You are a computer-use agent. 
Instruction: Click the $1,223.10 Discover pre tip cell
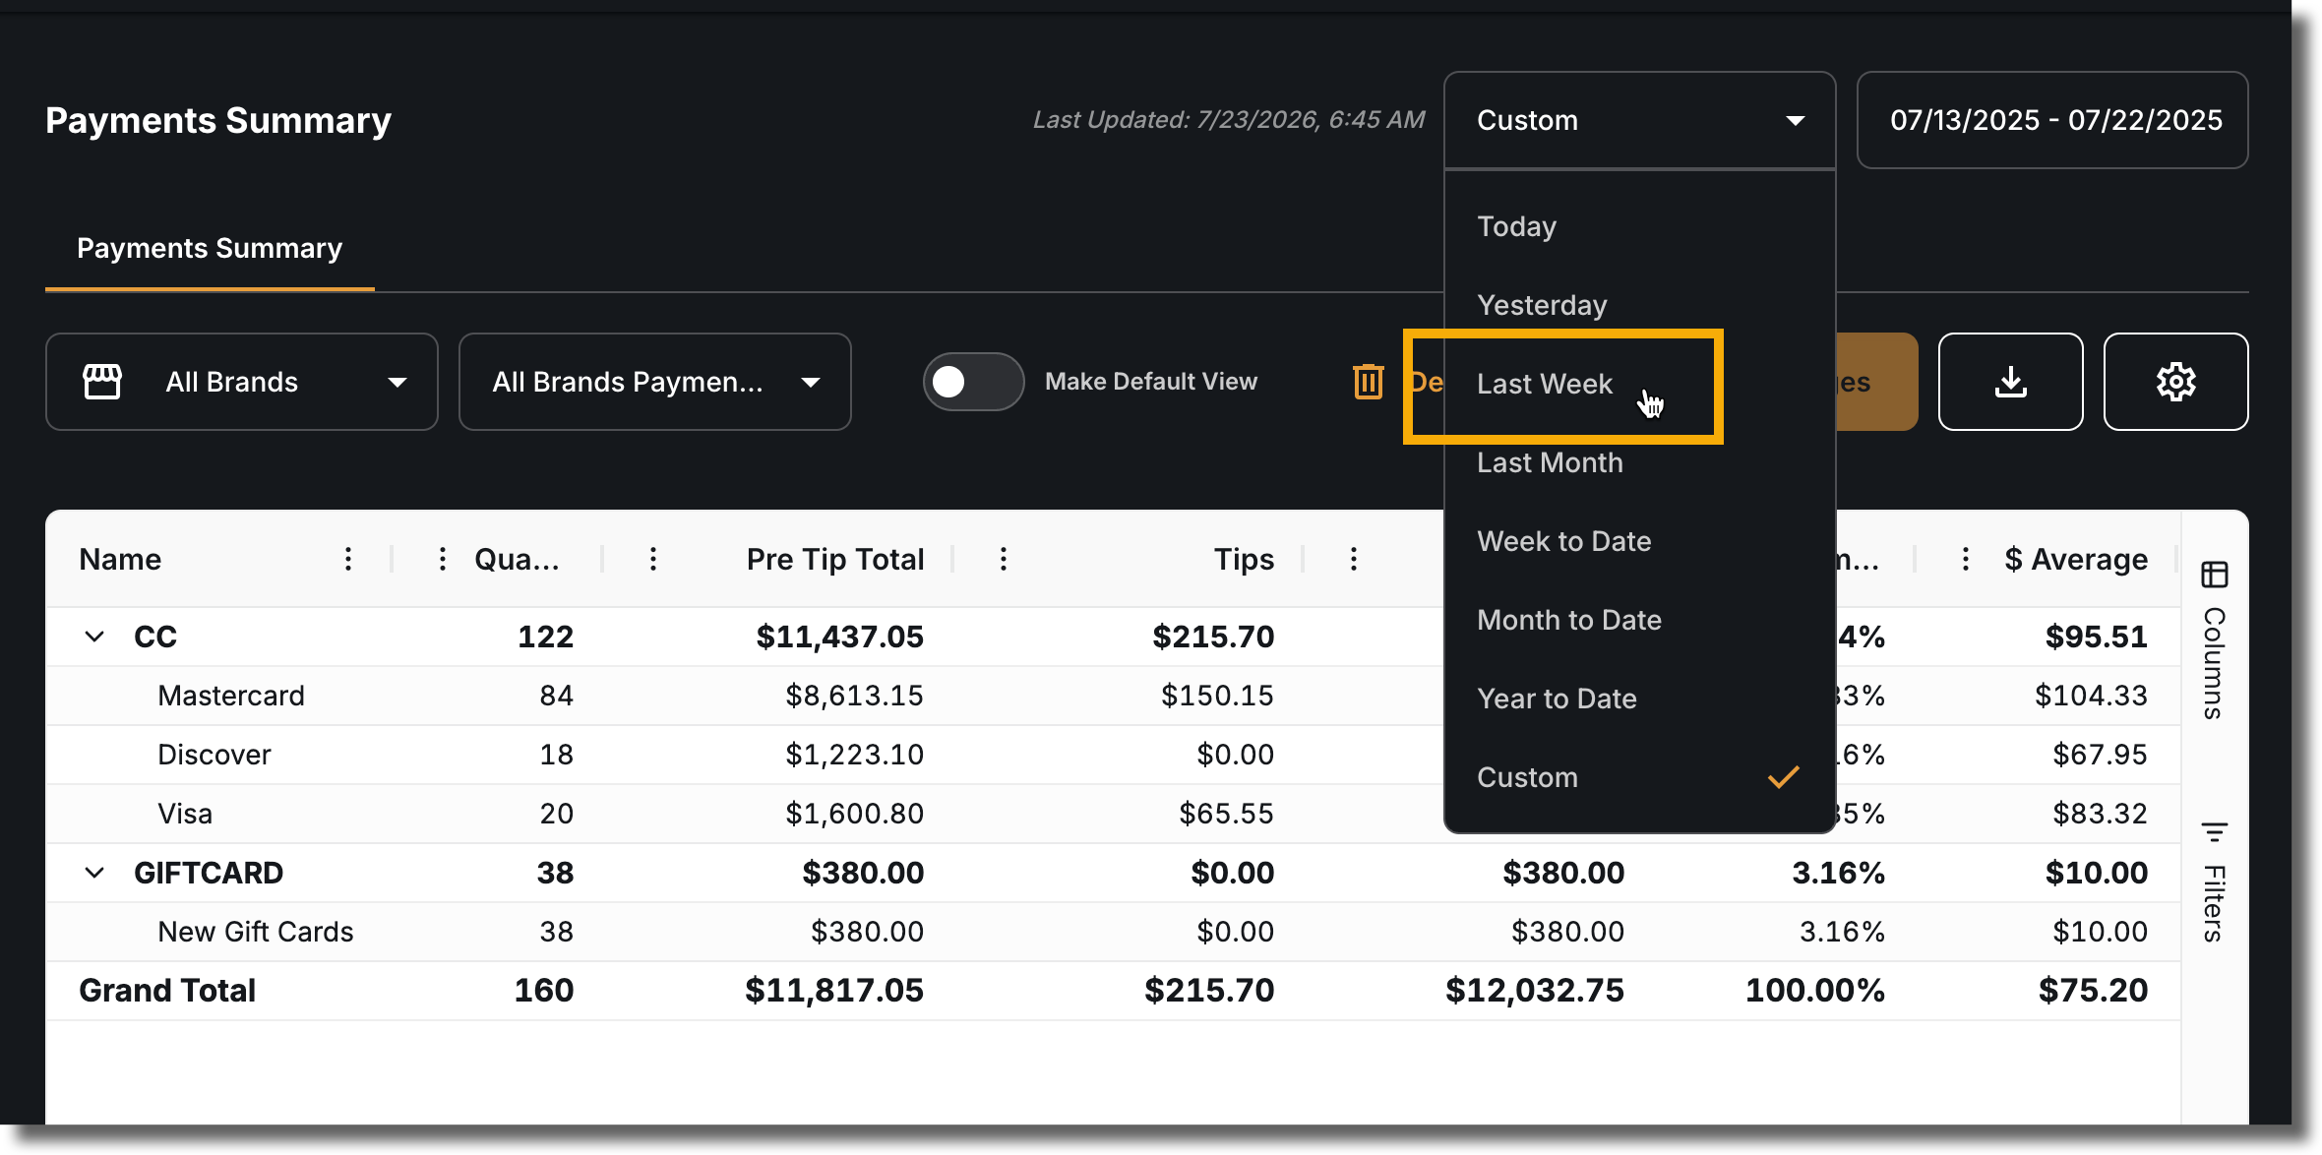coord(854,755)
